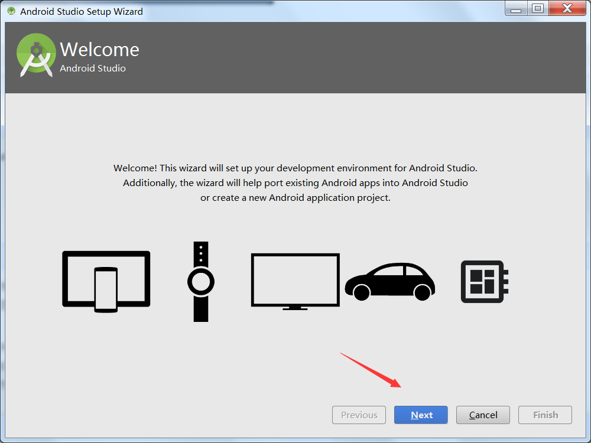Click the 'Welcome' heading text
Viewport: 591px width, 443px height.
pyautogui.click(x=99, y=50)
